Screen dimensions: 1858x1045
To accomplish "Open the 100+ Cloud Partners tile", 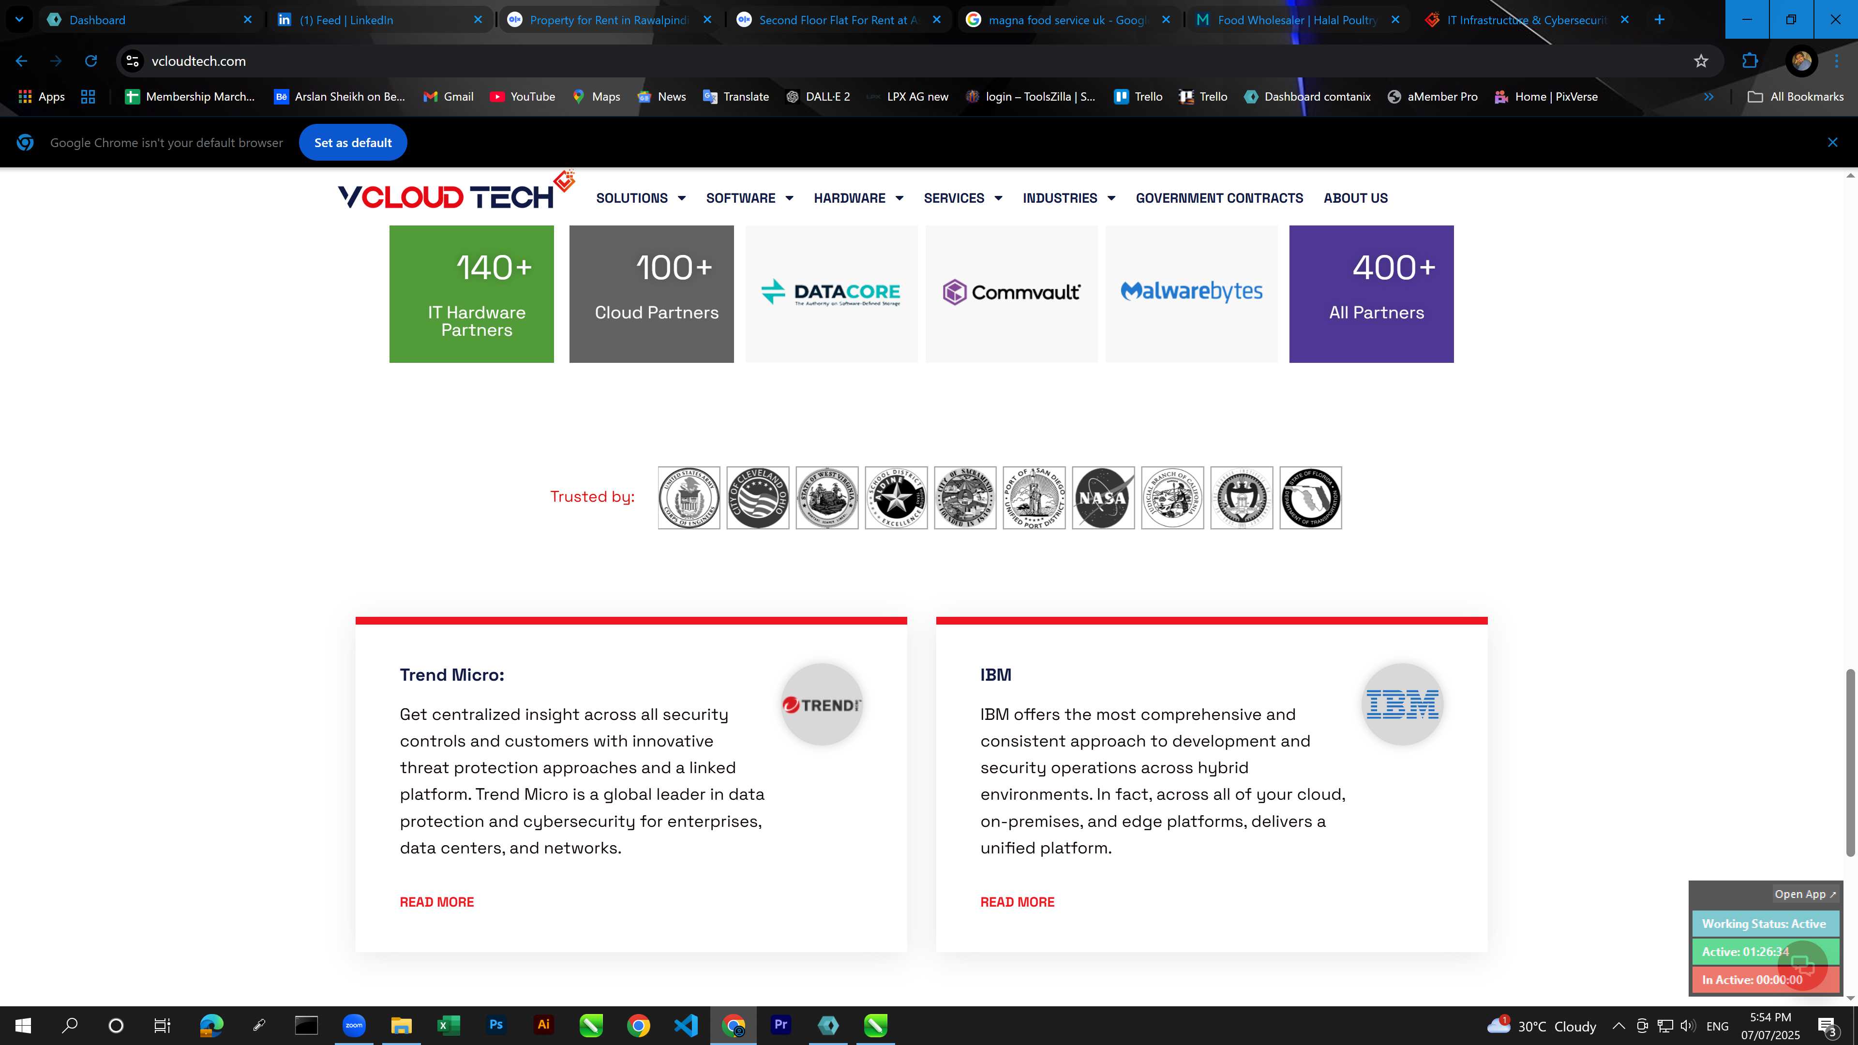I will coord(651,294).
